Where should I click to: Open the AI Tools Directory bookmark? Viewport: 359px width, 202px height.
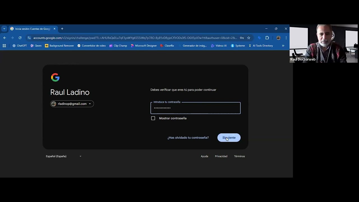[x=261, y=46]
